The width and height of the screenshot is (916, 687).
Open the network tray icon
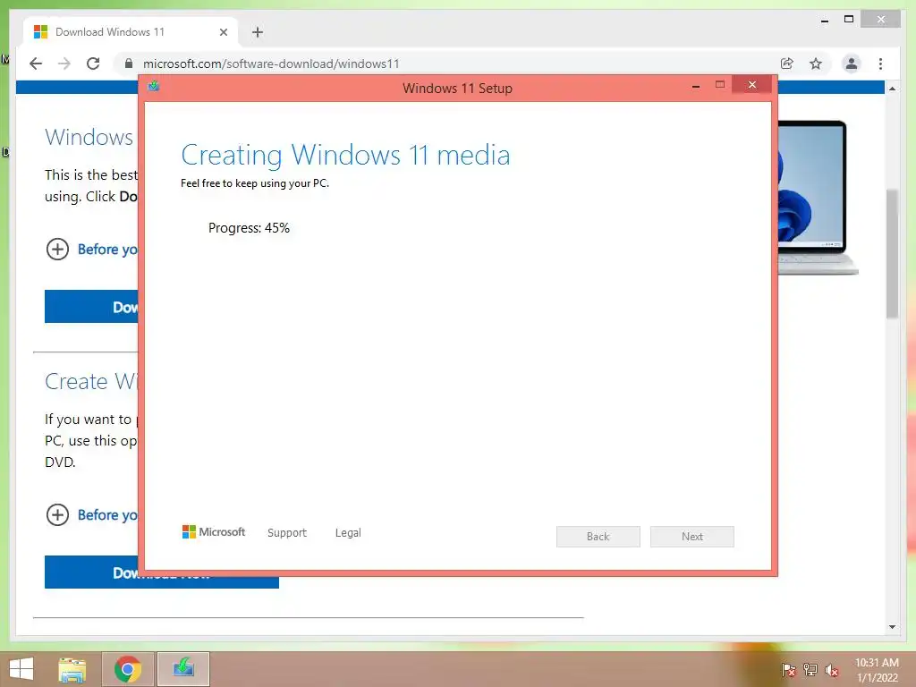(810, 670)
